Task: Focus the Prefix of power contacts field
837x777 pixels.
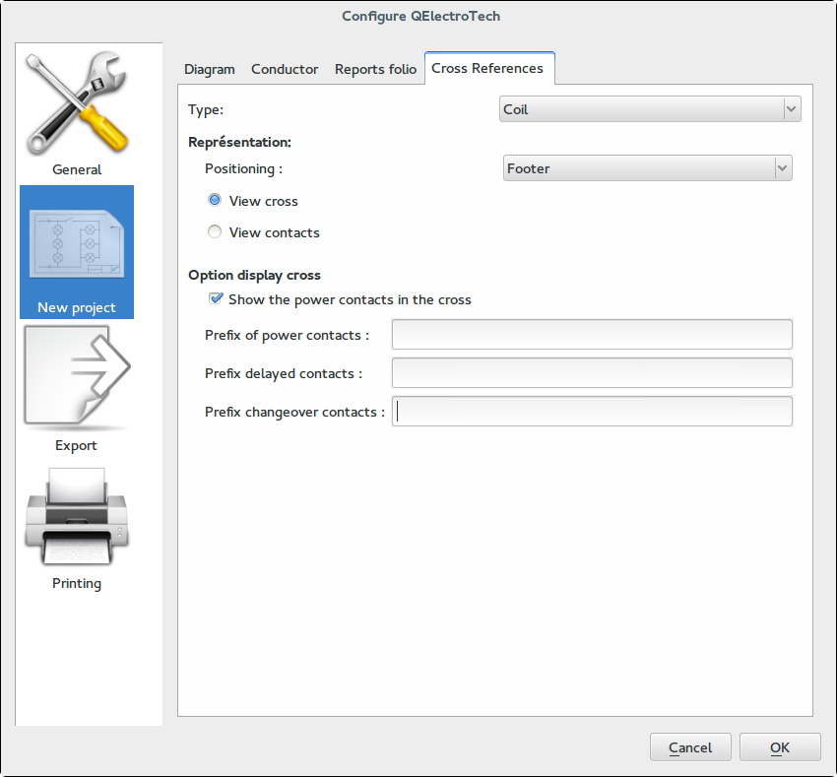Action: point(592,335)
